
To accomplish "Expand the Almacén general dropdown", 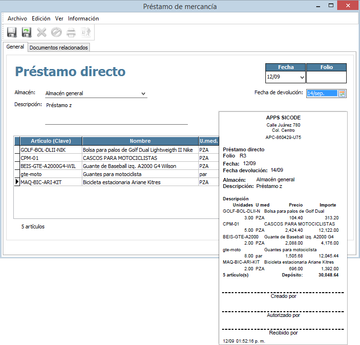I will (143, 94).
